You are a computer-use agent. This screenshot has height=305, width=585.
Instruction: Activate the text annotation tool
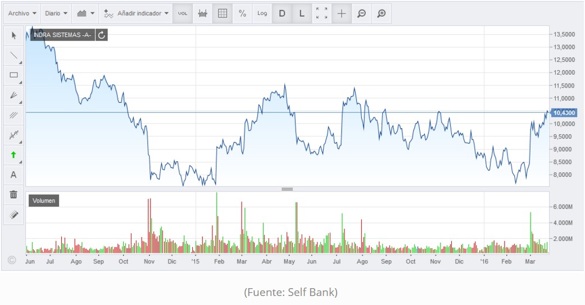click(x=14, y=175)
